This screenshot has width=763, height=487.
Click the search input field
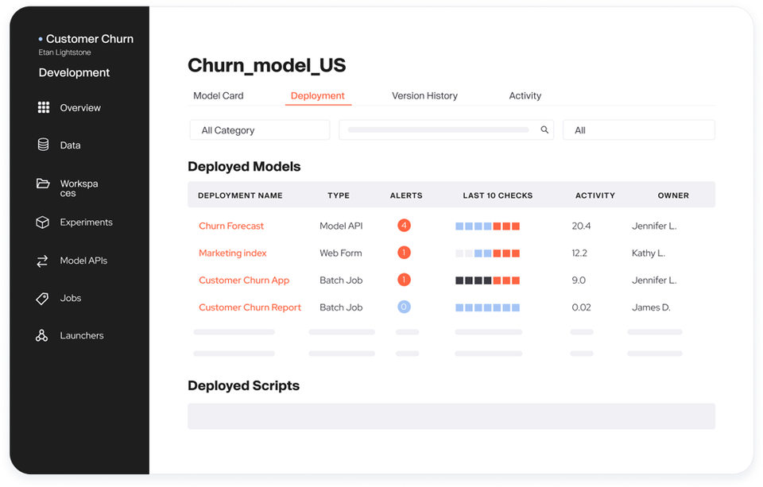pyautogui.click(x=446, y=130)
